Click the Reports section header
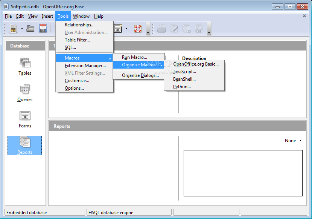This screenshot has height=219, width=312. point(177,126)
